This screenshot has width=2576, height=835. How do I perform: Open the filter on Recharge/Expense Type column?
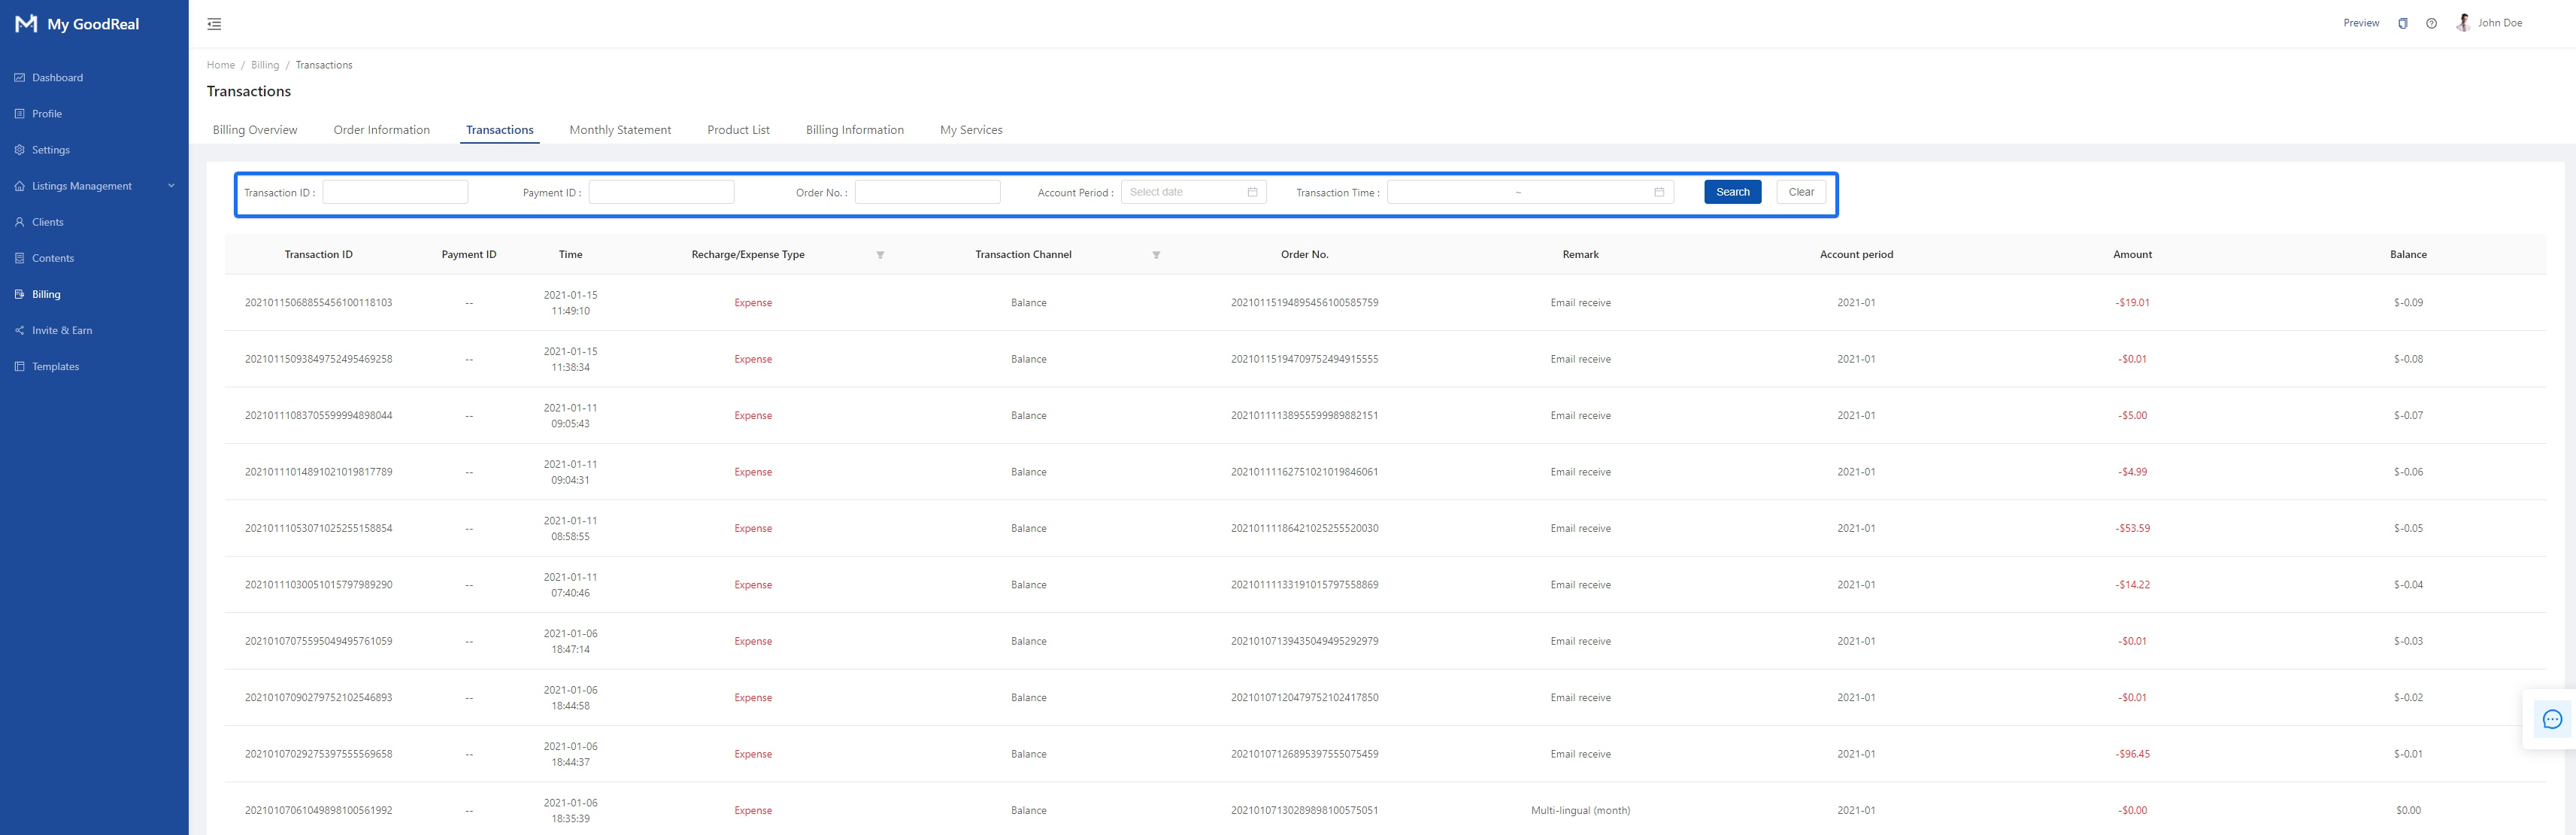pos(880,255)
